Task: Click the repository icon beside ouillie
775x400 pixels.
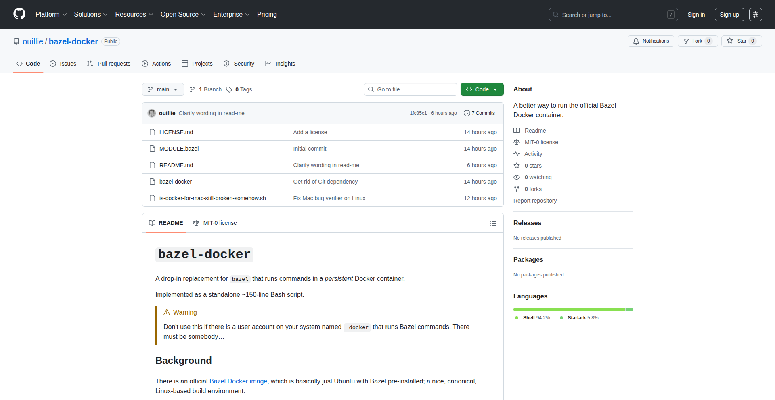Action: [x=16, y=41]
